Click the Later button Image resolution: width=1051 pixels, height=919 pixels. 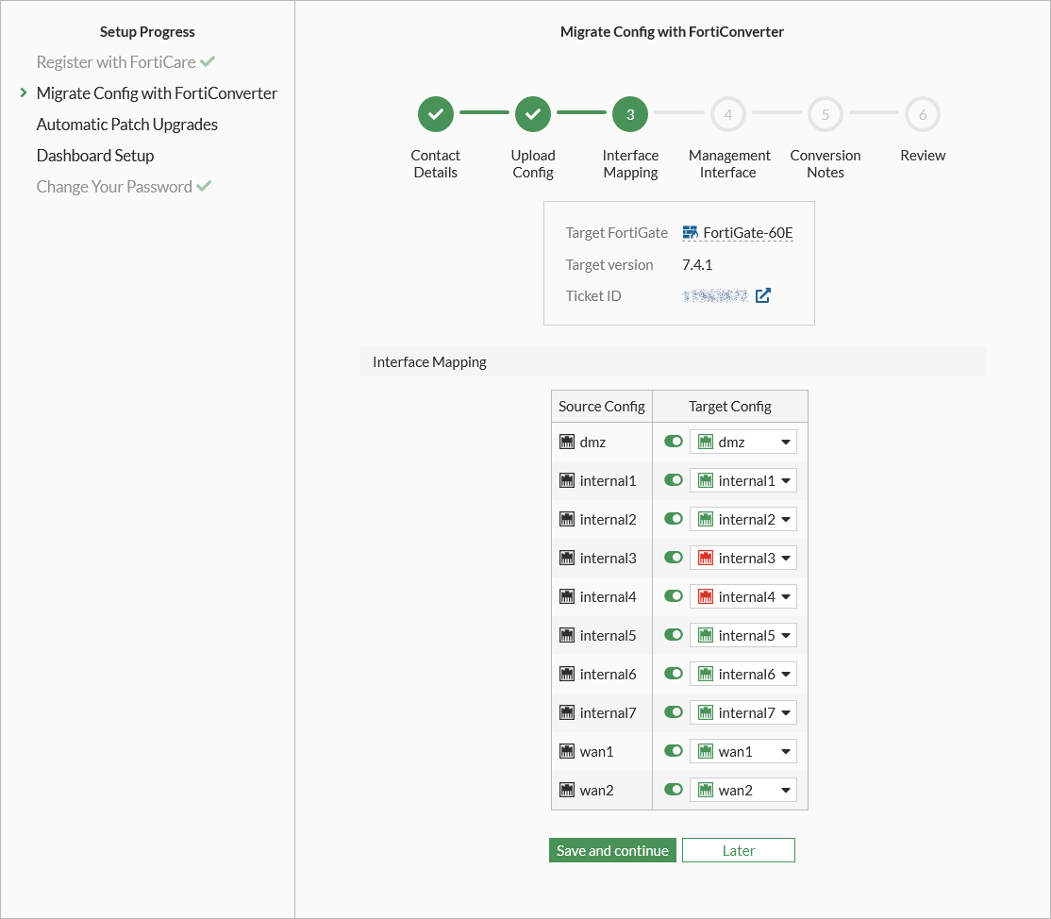tap(738, 849)
